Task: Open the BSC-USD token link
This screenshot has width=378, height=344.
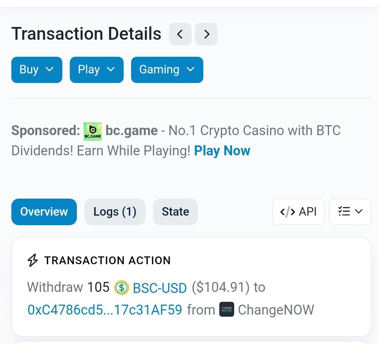Action: pos(160,288)
